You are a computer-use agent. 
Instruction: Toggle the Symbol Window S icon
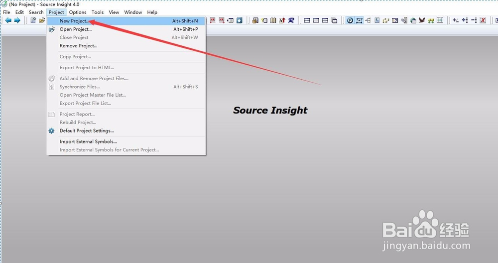coord(377,20)
